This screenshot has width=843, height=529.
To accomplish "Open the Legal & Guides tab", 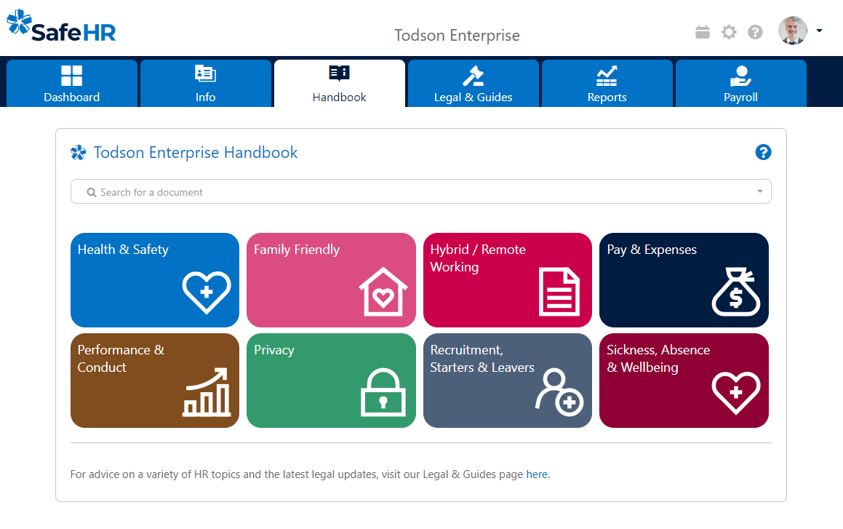I will click(x=473, y=83).
